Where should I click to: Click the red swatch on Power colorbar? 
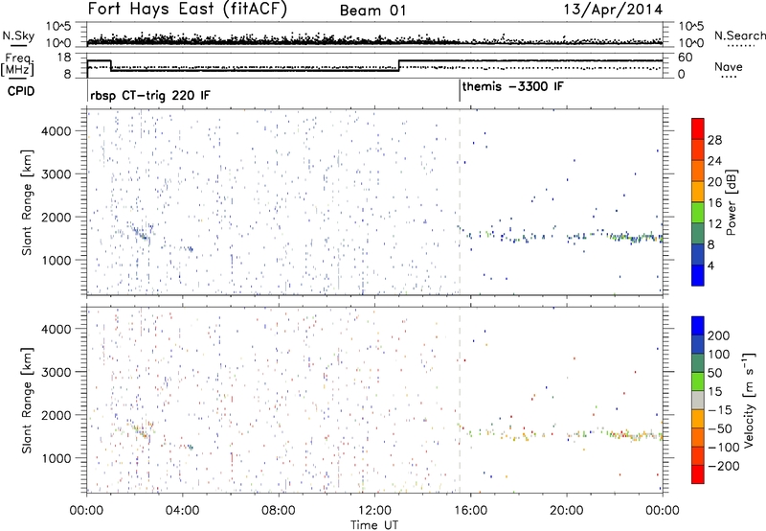(698, 128)
